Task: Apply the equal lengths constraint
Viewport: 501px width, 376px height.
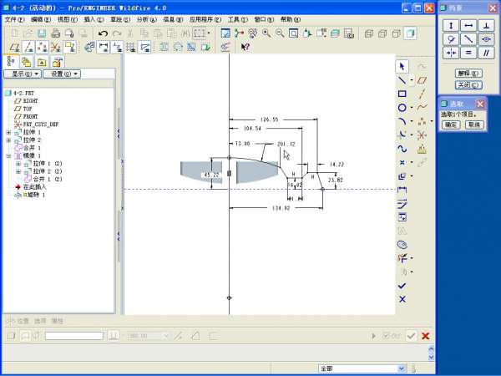Action: pos(469,53)
